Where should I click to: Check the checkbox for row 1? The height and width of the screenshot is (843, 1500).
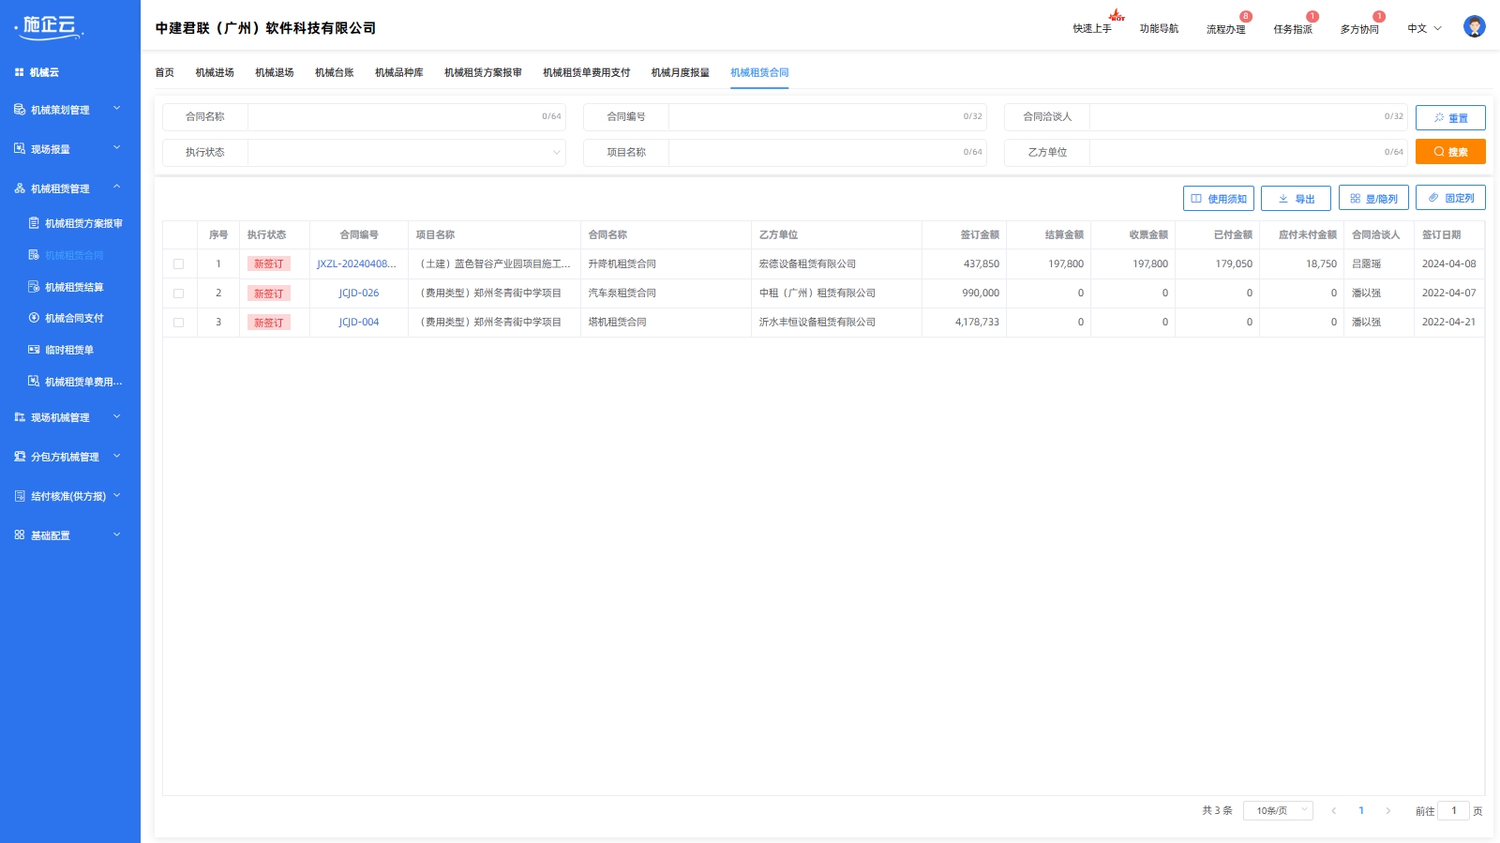coord(179,264)
